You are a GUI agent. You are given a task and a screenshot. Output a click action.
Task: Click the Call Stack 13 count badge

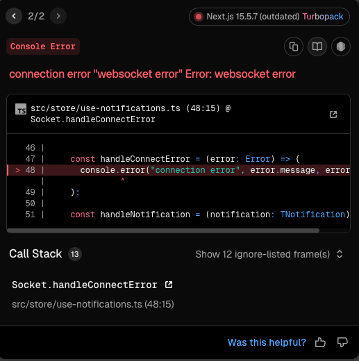75,254
